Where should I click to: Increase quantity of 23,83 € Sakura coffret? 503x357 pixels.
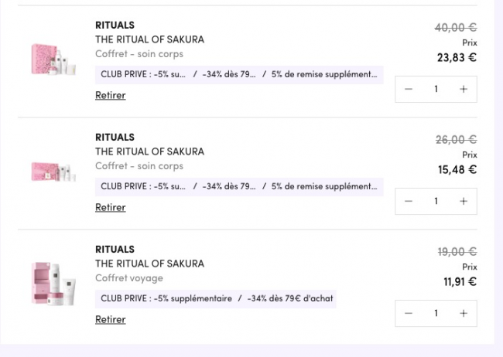(x=463, y=89)
